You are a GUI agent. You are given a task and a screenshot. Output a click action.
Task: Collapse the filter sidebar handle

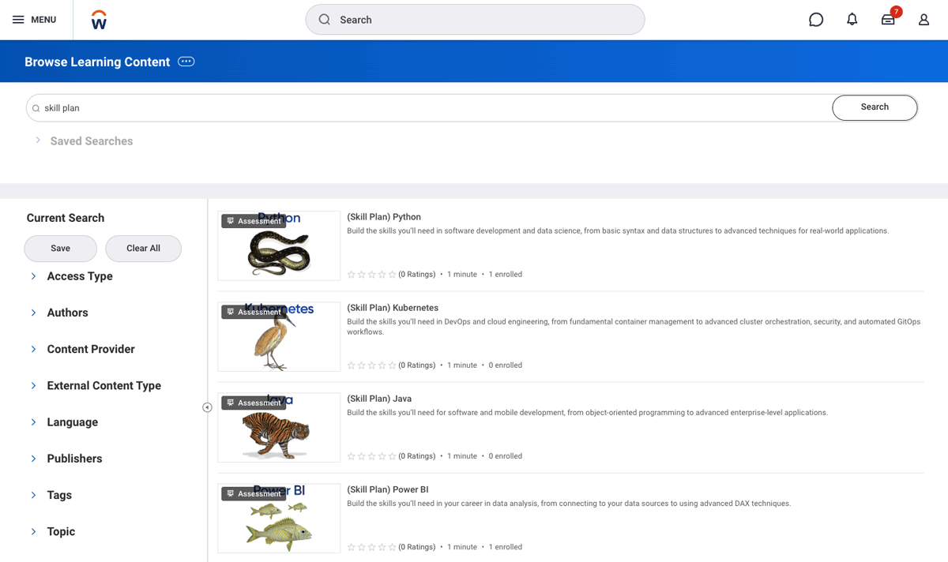click(x=207, y=407)
